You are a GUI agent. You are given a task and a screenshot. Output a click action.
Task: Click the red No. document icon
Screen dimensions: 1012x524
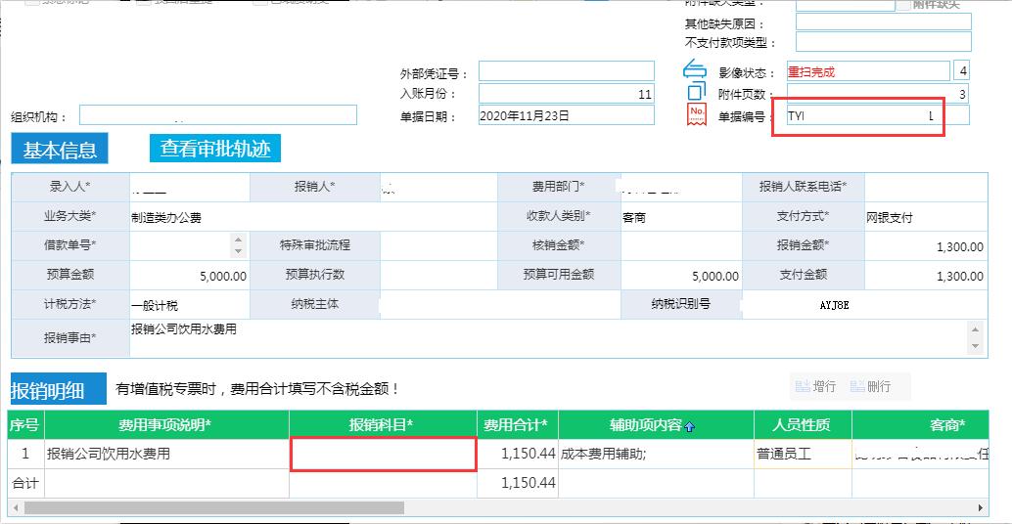pos(696,115)
